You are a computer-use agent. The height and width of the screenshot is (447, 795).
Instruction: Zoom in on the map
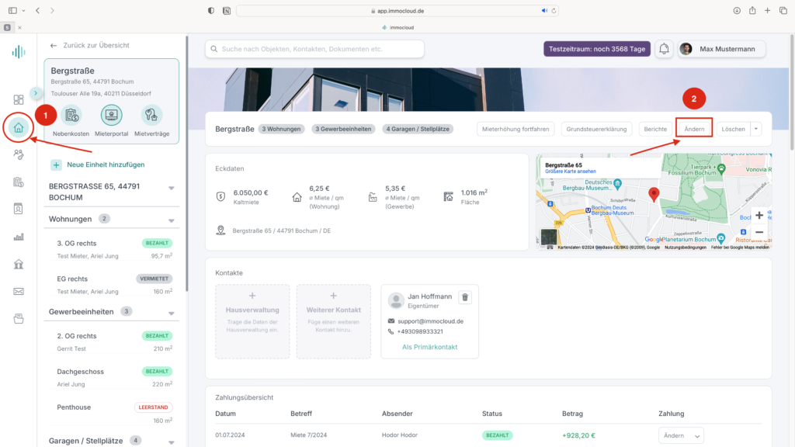(x=759, y=216)
